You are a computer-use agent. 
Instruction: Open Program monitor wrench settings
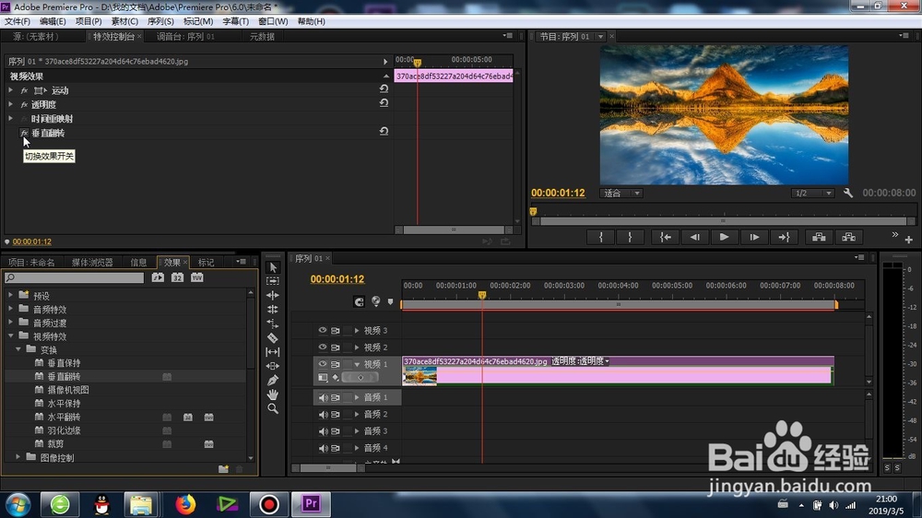coord(848,193)
